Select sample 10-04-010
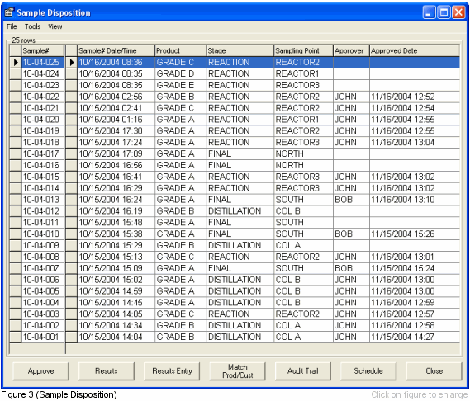The height and width of the screenshot is (401, 470). tap(43, 234)
